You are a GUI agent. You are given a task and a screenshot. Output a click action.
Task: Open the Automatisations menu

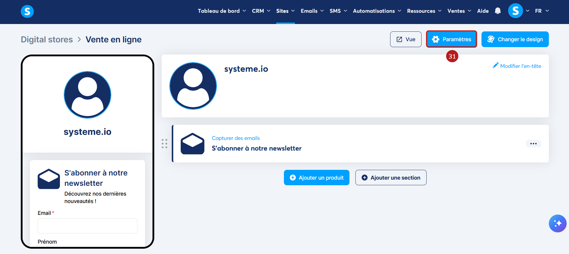(377, 11)
